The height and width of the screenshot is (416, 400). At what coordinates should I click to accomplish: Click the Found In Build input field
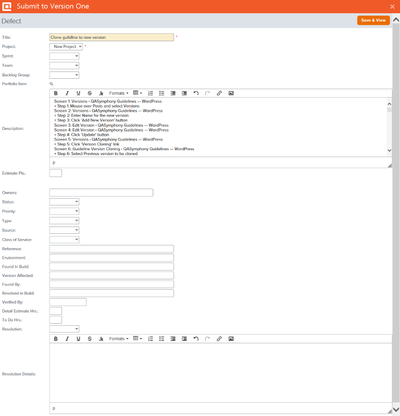112,267
